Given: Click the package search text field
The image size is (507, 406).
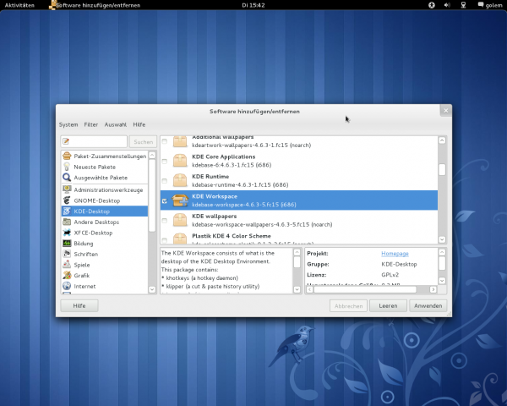Looking at the screenshot, I should (94, 141).
